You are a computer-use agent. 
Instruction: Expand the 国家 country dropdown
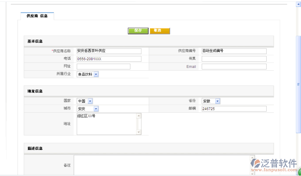click(90, 101)
